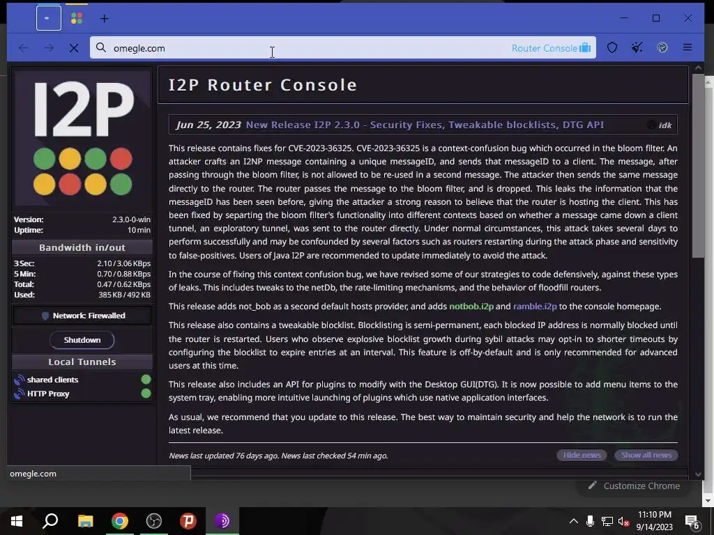Click the I2P logo image
This screenshot has width=714, height=535.
coord(82,139)
